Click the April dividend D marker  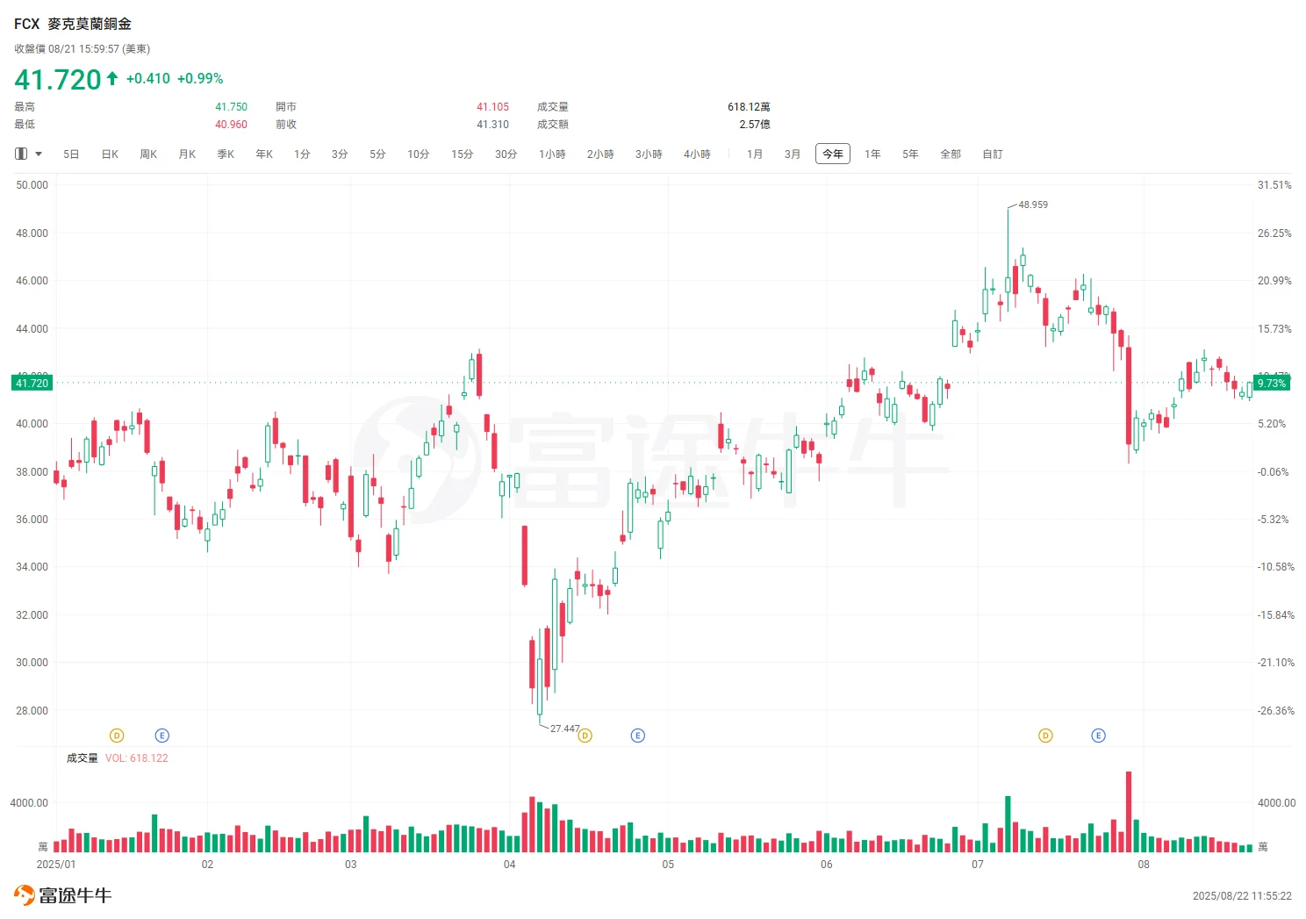pos(585,736)
